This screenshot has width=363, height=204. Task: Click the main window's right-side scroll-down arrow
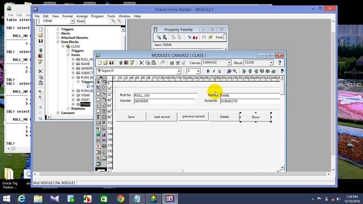coord(334,170)
